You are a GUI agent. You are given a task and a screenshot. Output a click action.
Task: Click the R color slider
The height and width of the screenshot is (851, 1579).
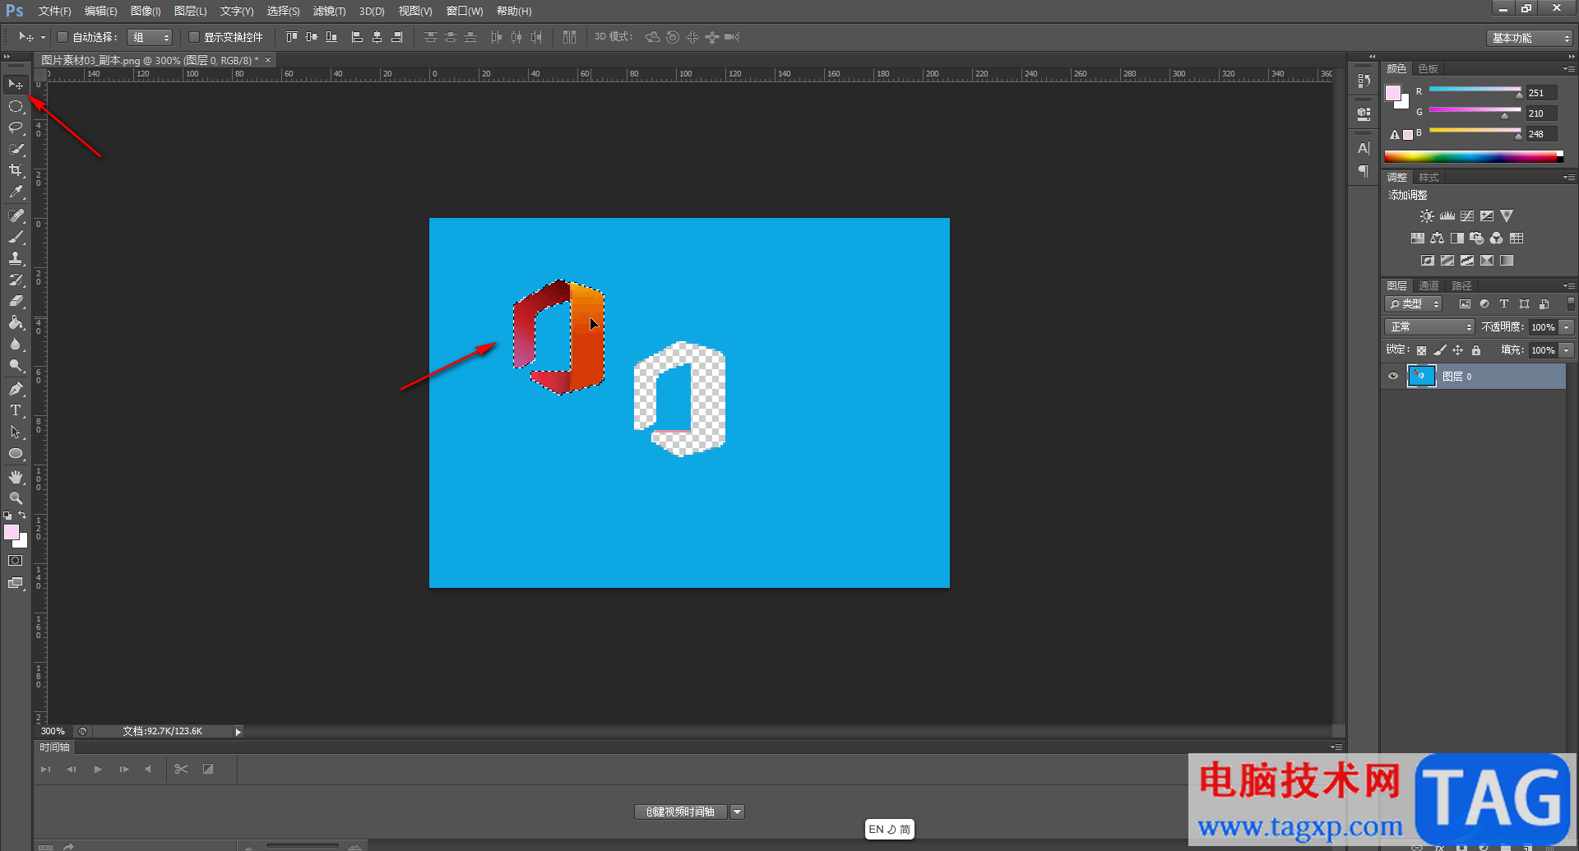click(1475, 90)
